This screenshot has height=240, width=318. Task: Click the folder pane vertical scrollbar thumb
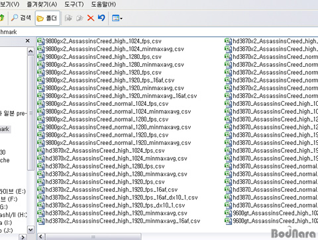pos(30,113)
